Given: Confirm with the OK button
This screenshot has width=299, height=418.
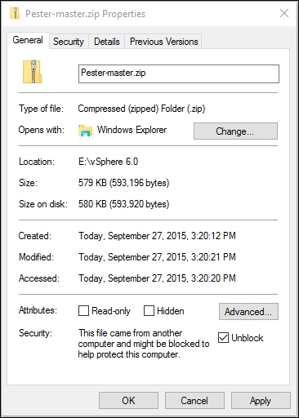Looking at the screenshot, I should point(128,401).
